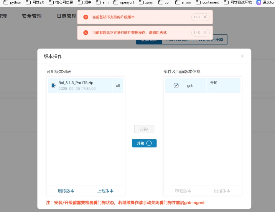The width and height of the screenshot is (275, 212).
Task: Open the python bookmark folder
Action: pyautogui.click(x=12, y=2)
